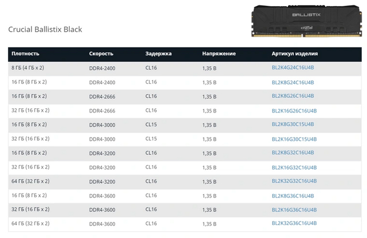Select CL15 in the 32 ГБ DDR4-3000 row
Viewport: 367px width, 238px height.
[x=151, y=139]
